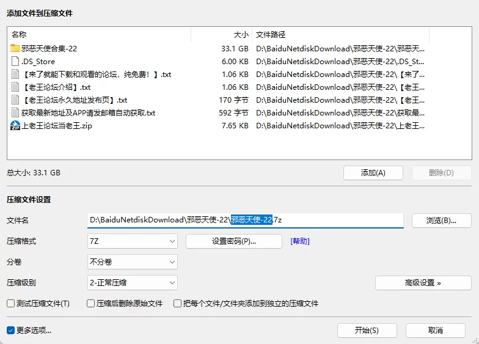Image resolution: width=479 pixels, height=344 pixels.
Task: Click the text icon of 获取最新地址及APP请发邮箱自动获取.txt
Action: pos(15,112)
